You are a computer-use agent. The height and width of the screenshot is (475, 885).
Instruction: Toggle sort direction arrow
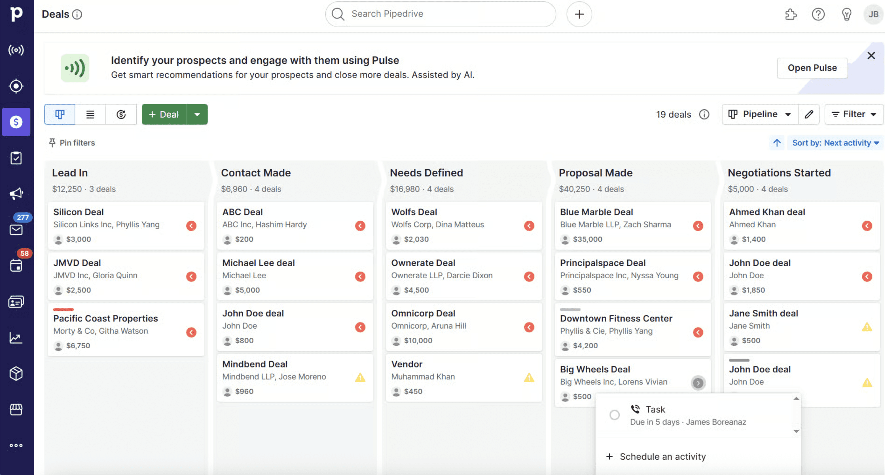[777, 143]
